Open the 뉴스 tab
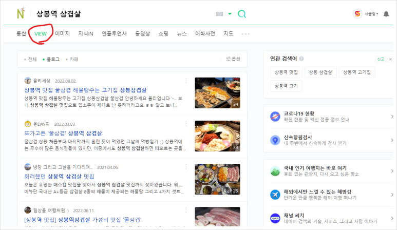The image size is (397, 230). [x=181, y=34]
